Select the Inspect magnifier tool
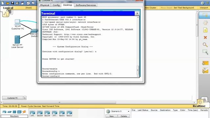This screenshot has height=118, width=210. point(205,45)
